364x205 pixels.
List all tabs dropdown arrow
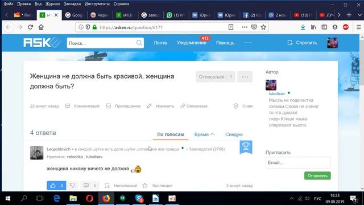click(x=359, y=15)
